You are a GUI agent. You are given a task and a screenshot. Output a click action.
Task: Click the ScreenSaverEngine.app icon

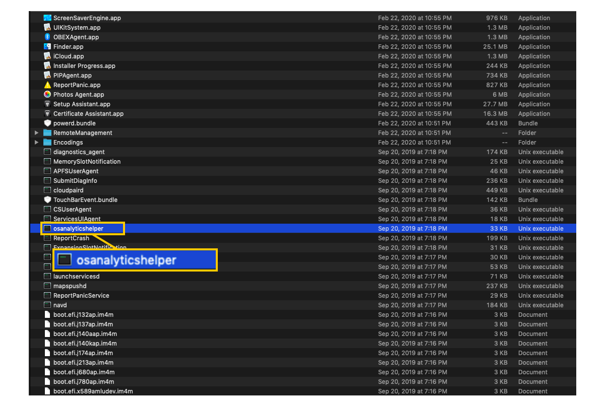[47, 18]
